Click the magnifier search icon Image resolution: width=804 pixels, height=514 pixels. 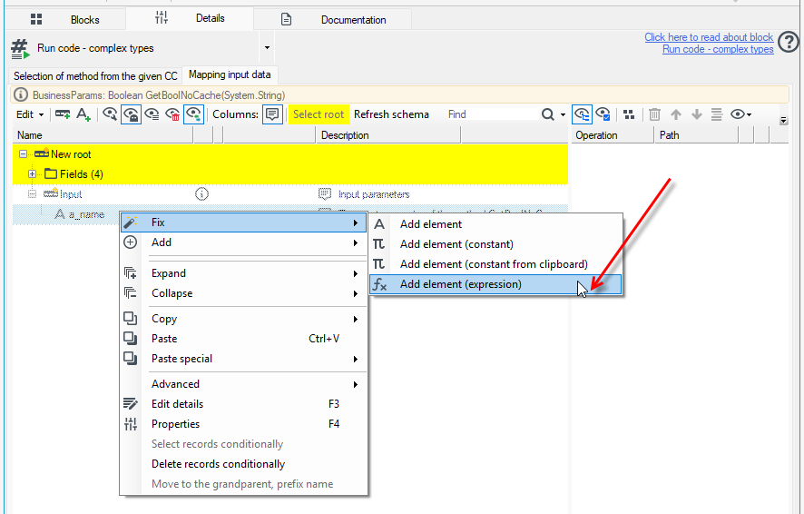(x=547, y=114)
